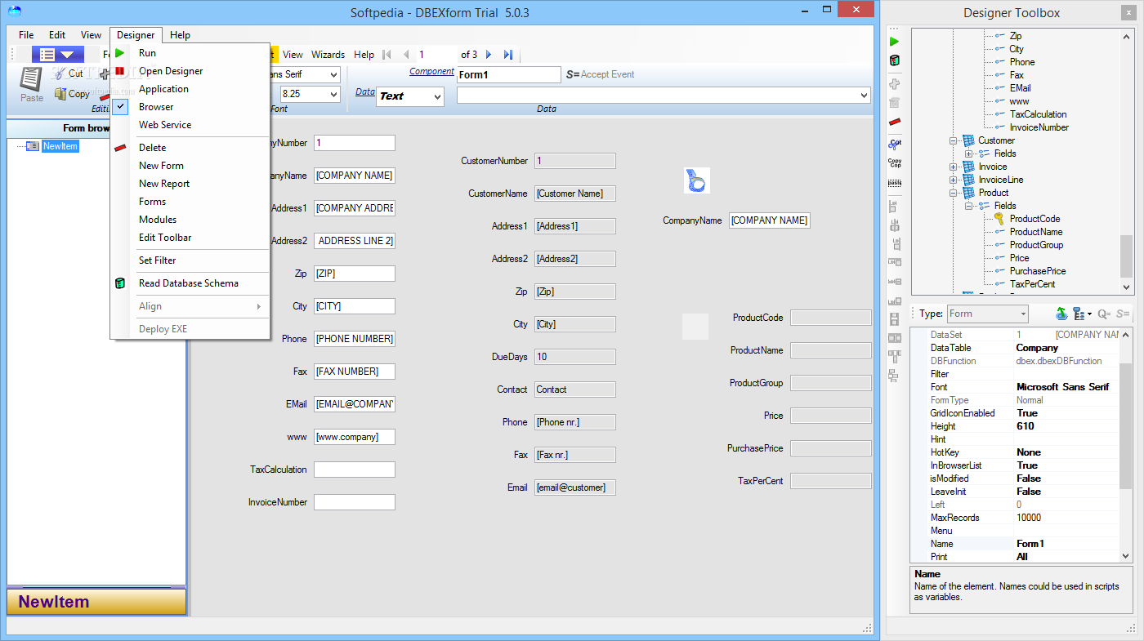Expand the Invoice tree node
This screenshot has width=1144, height=641.
953,167
